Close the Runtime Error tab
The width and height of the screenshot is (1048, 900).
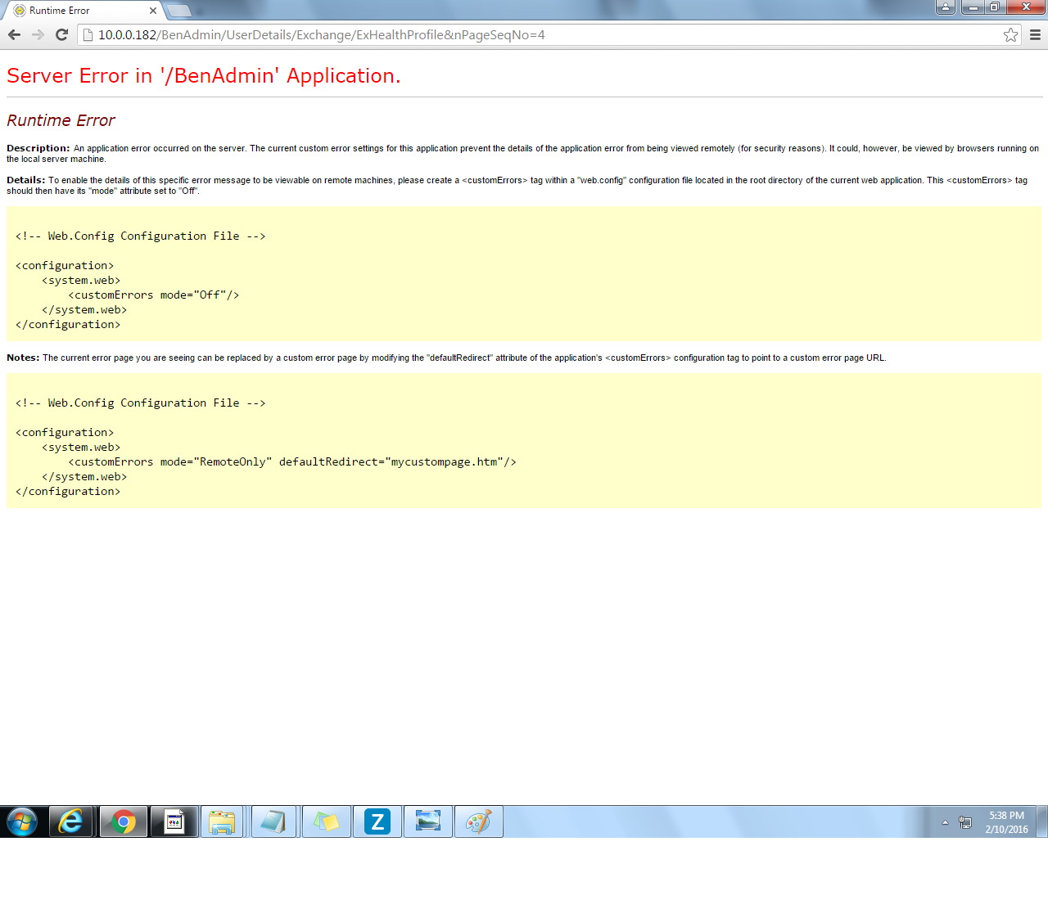153,11
